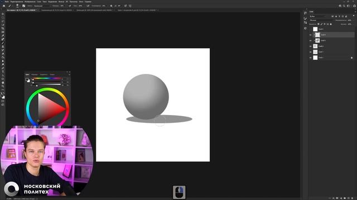The width and height of the screenshot is (357, 200).
Task: Switch to Образцы tab in color panel
Action: tap(35, 74)
